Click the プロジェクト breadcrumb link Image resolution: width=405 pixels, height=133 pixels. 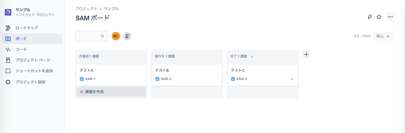coord(86,9)
